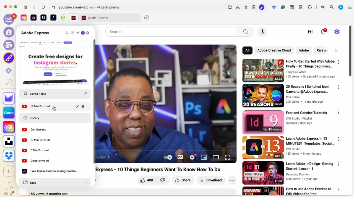Open Dropbox from the left sidebar
This screenshot has height=197, width=354.
[x=9, y=156]
